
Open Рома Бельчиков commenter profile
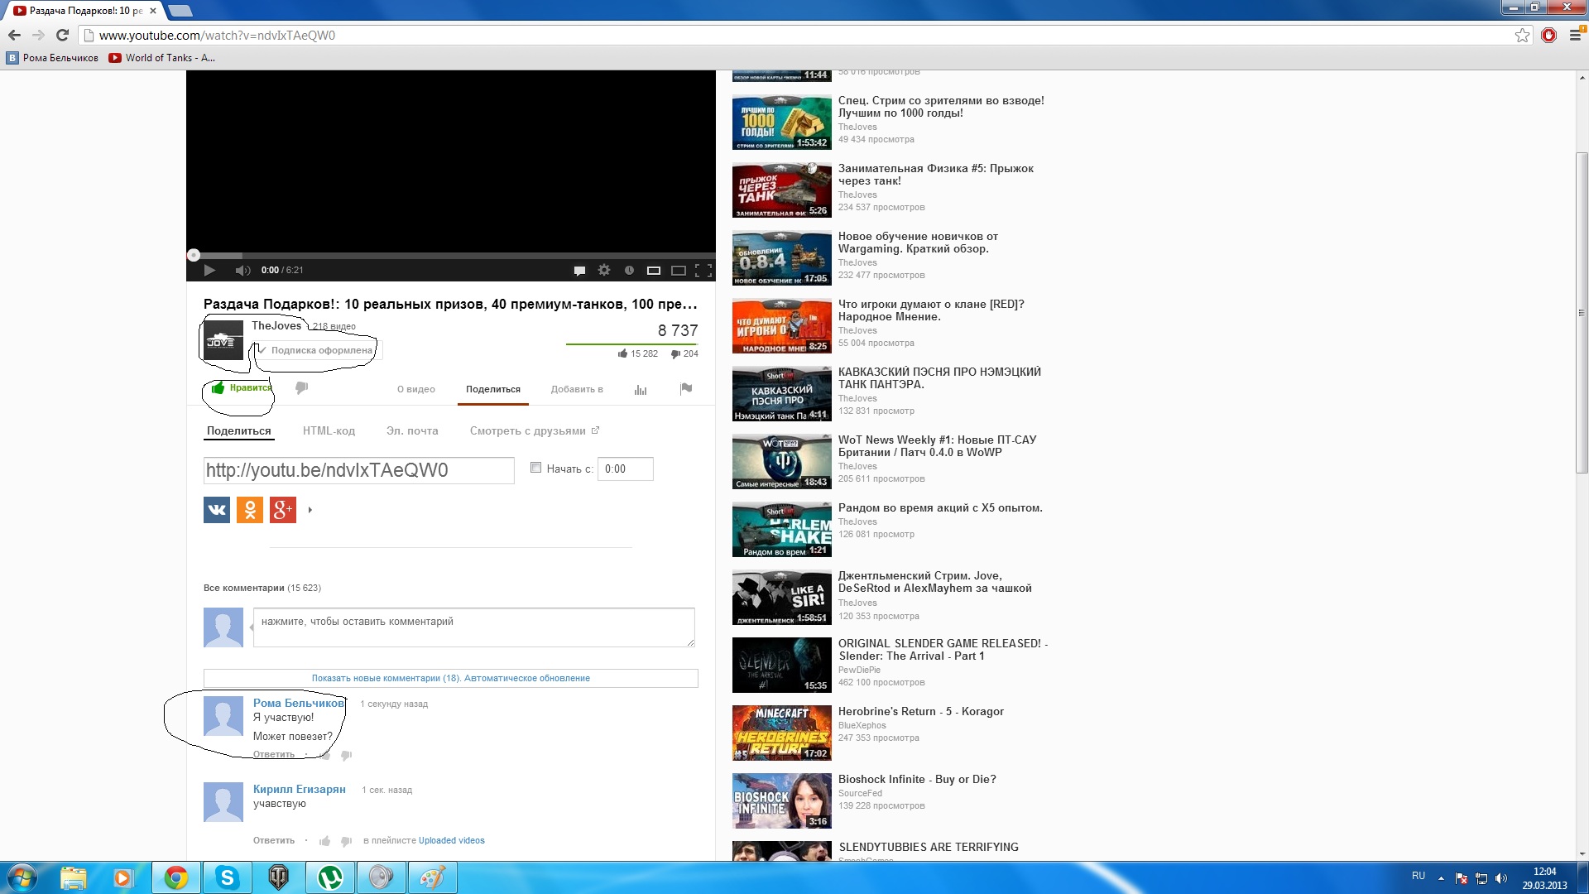click(299, 703)
